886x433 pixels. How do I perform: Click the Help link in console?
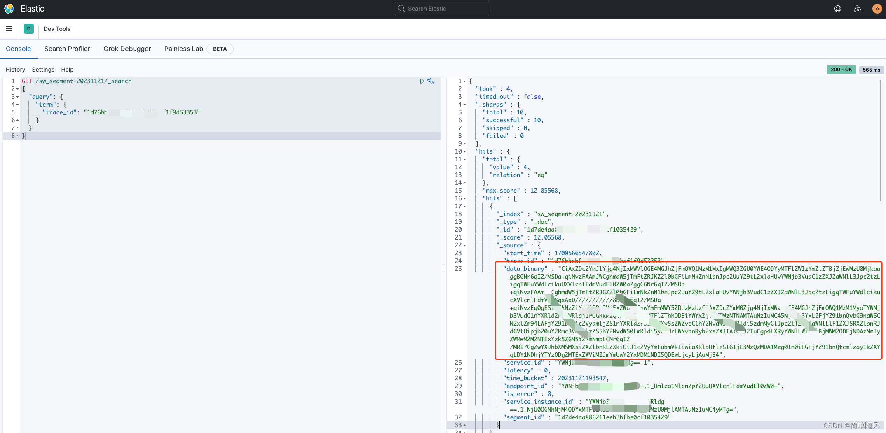point(68,70)
